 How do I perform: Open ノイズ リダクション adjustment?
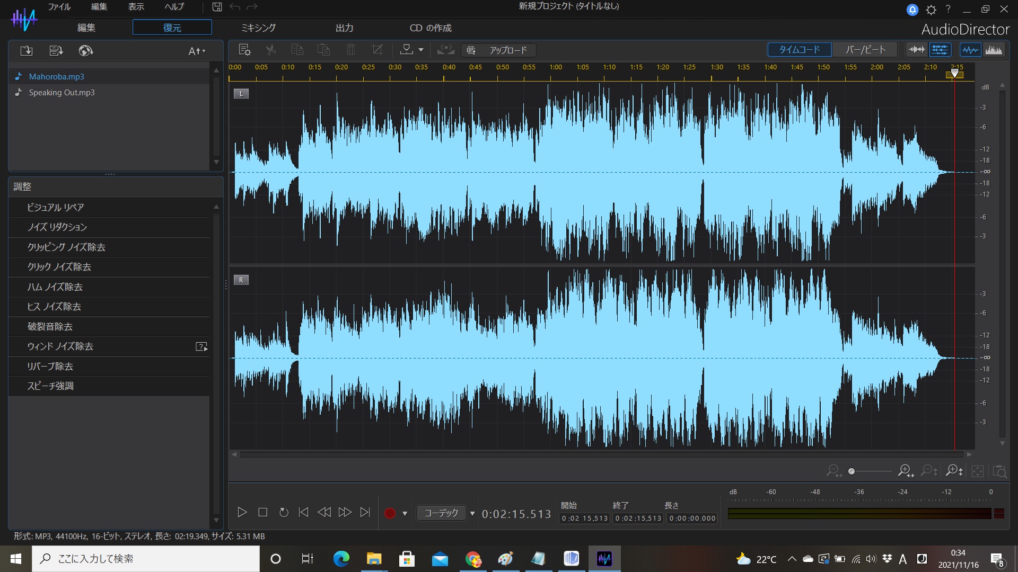click(x=57, y=227)
